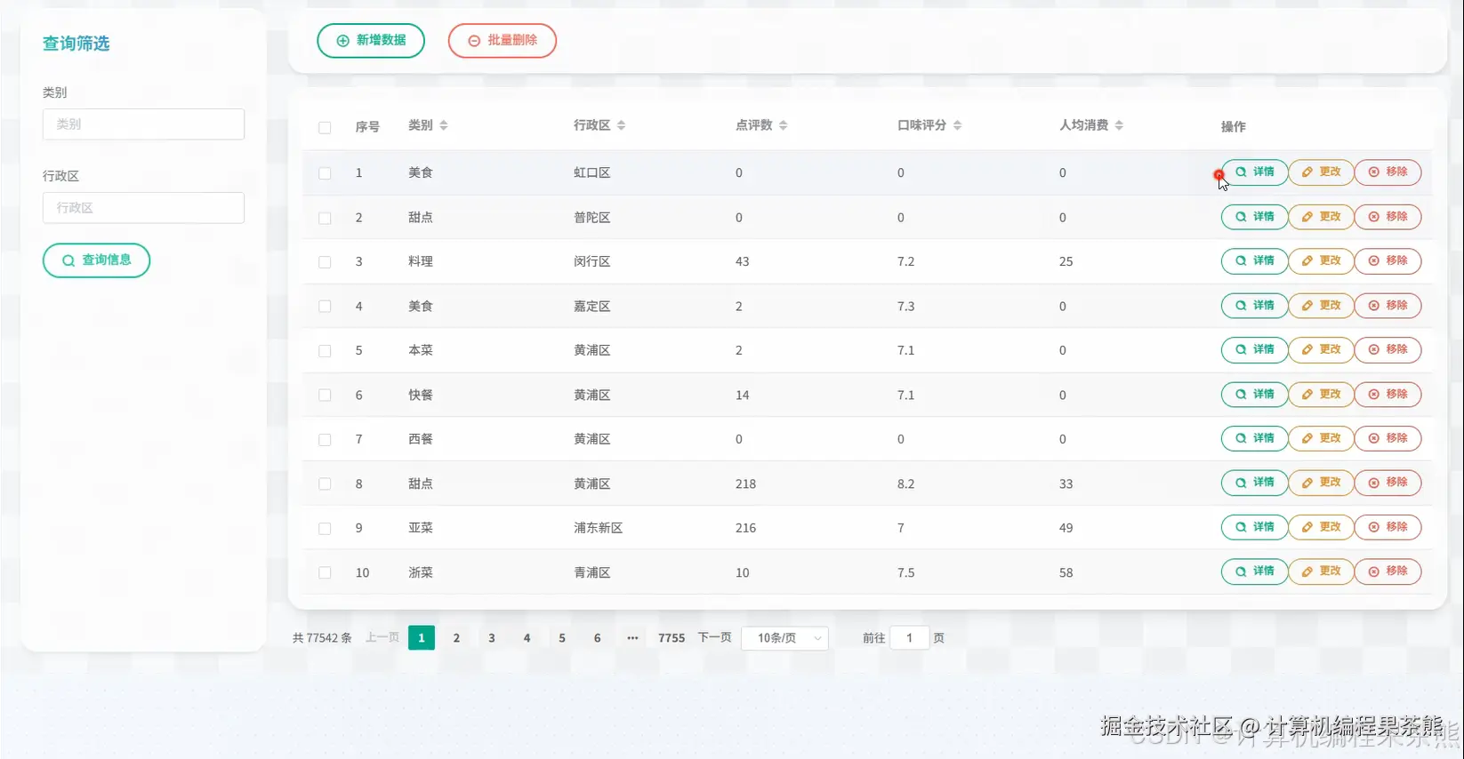This screenshot has width=1464, height=759.
Task: Click 移除 for row 3 料理
Action: tap(1388, 261)
